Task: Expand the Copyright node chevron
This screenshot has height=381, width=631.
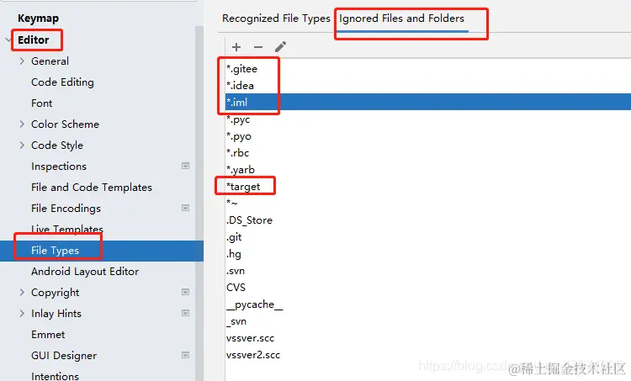Action: [22, 292]
